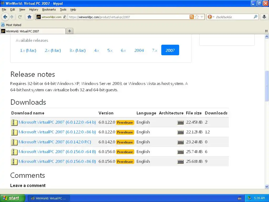269x202 pixels.
Task: Select the 1.x (Mac) release
Action: [28, 50]
